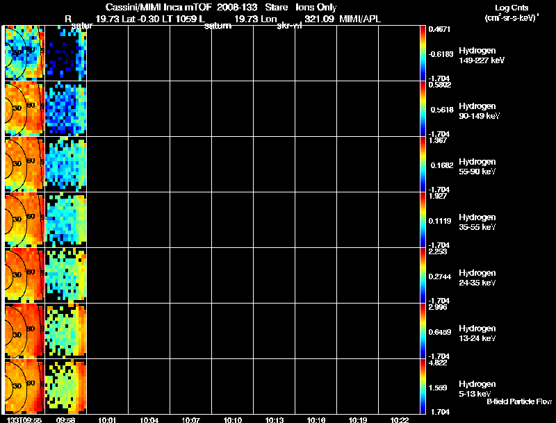Click the '0.5618' color scale value

(x=442, y=110)
